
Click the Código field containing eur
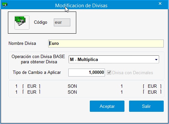pyautogui.click(x=62, y=22)
